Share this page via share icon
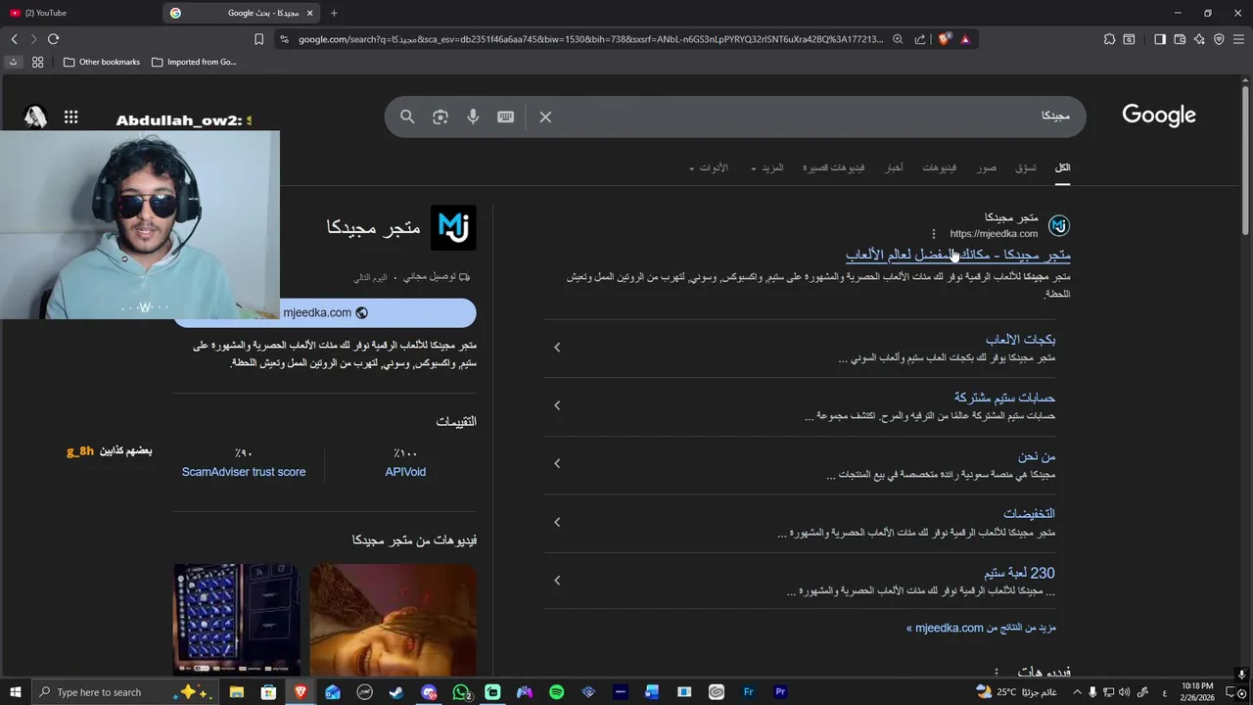 click(920, 39)
